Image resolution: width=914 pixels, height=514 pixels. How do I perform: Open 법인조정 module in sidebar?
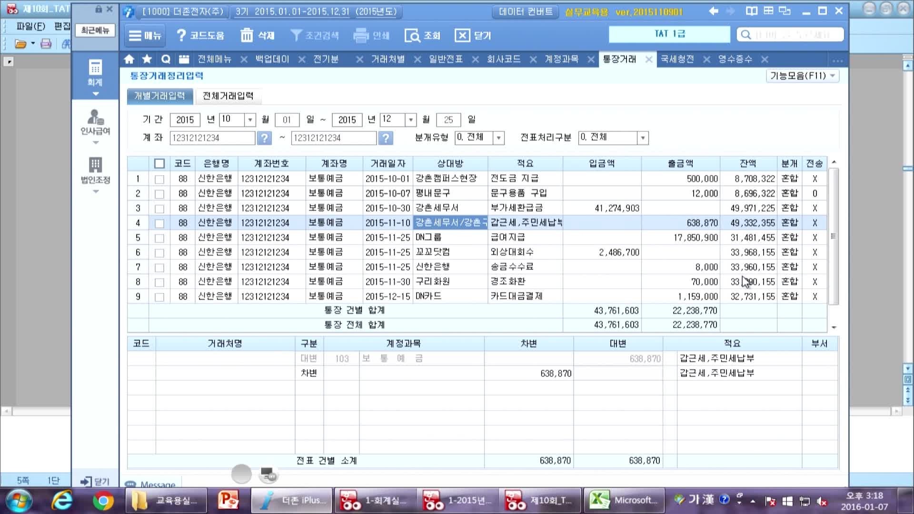pos(95,171)
